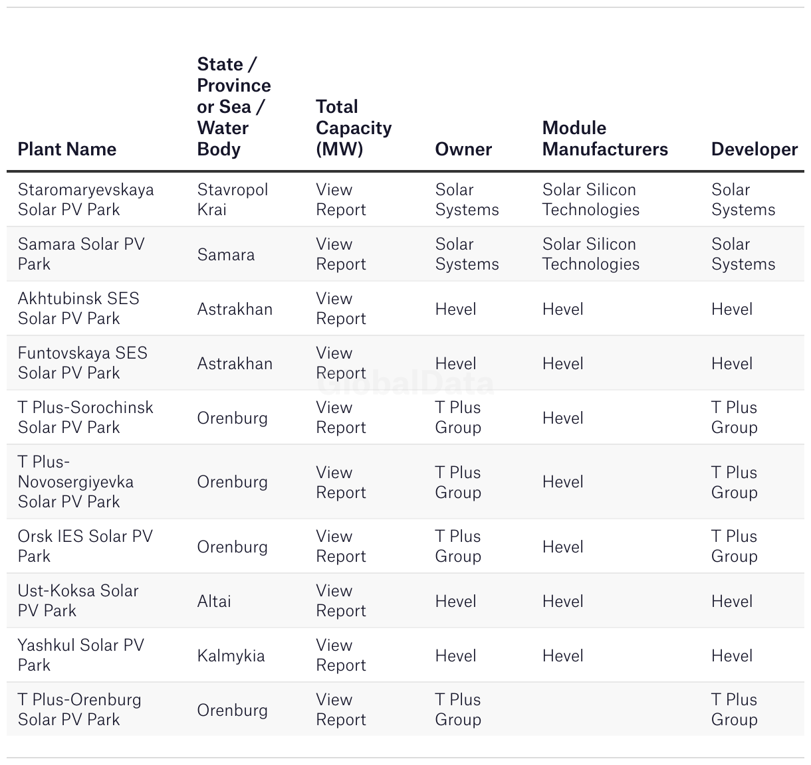Click the Developer column header
Screen dimensions: 811x765
(754, 149)
